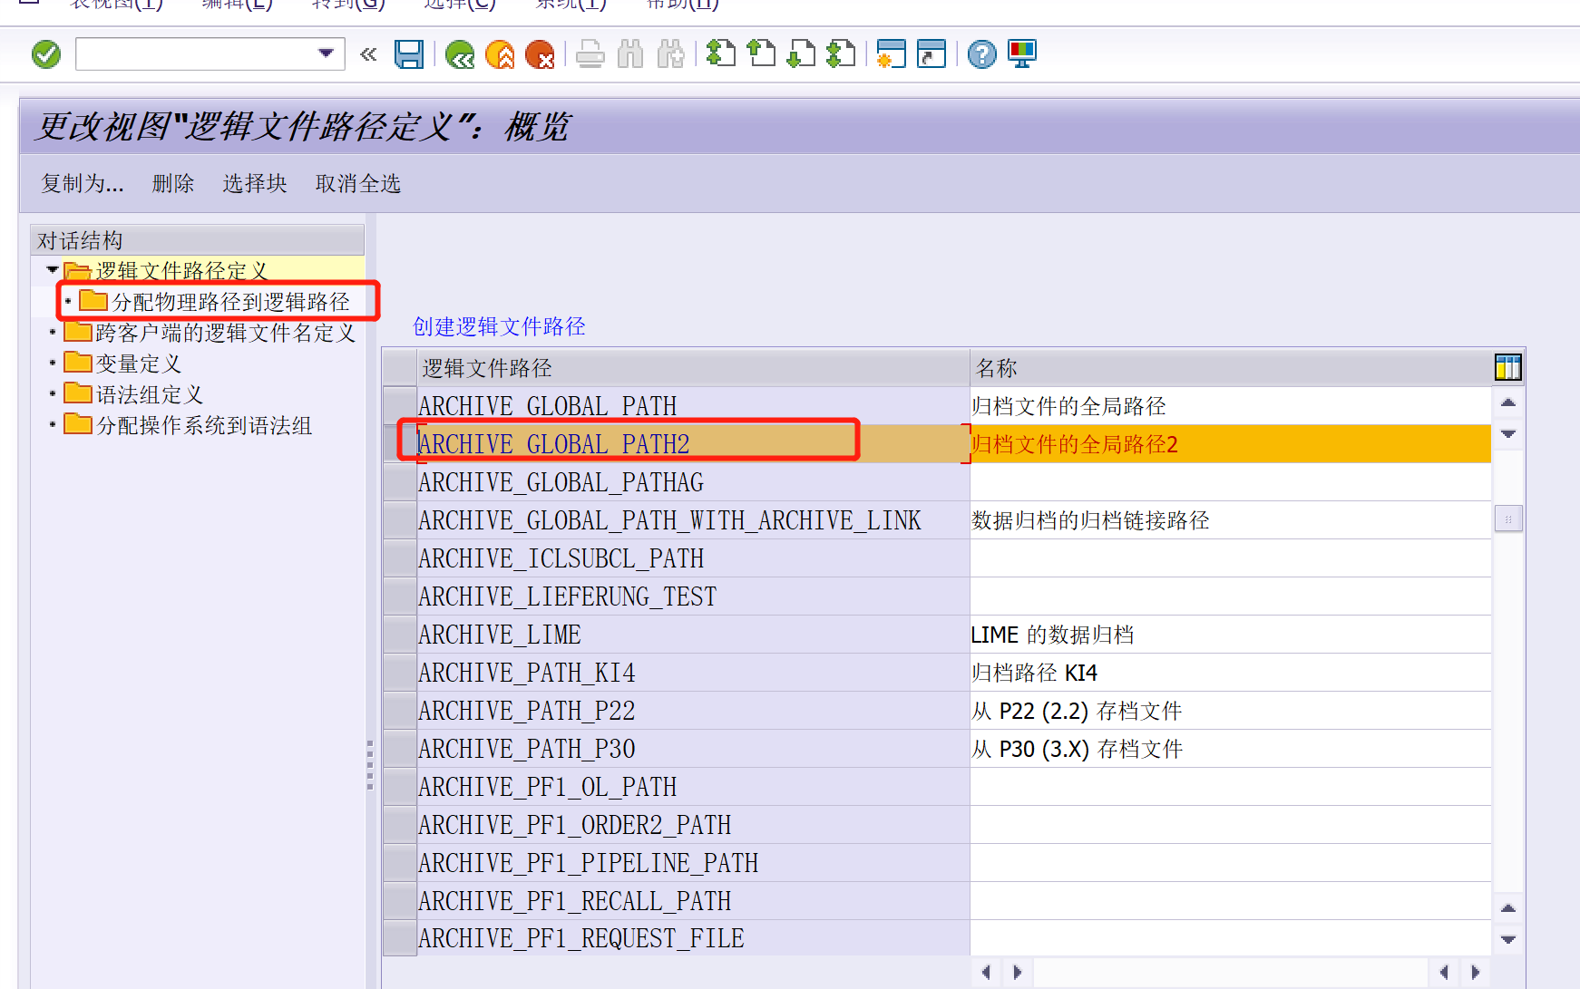Screen dimensions: 1580x989
Task: Click the Find Next binoculars-plus icon
Action: 670,54
